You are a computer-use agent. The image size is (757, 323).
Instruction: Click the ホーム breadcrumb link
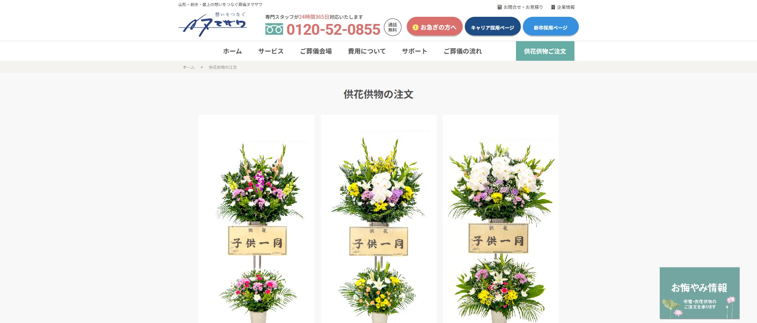(189, 67)
